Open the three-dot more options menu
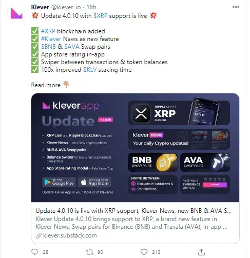This screenshot has width=250, height=258. (236, 7)
